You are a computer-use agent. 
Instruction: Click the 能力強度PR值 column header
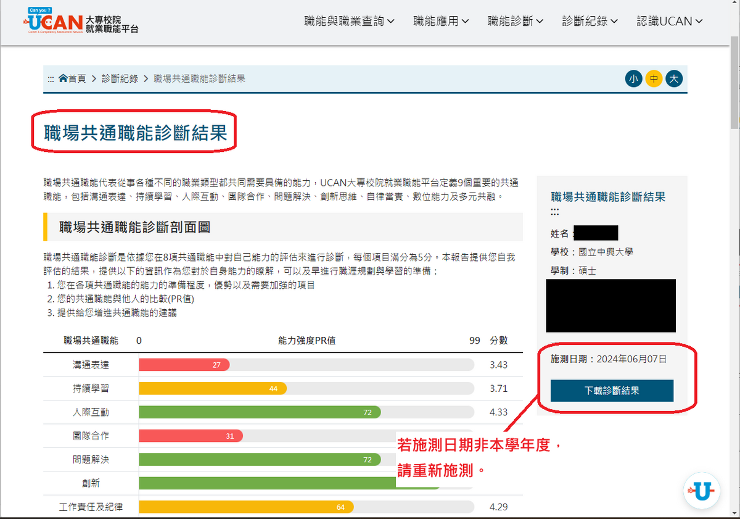click(x=307, y=341)
